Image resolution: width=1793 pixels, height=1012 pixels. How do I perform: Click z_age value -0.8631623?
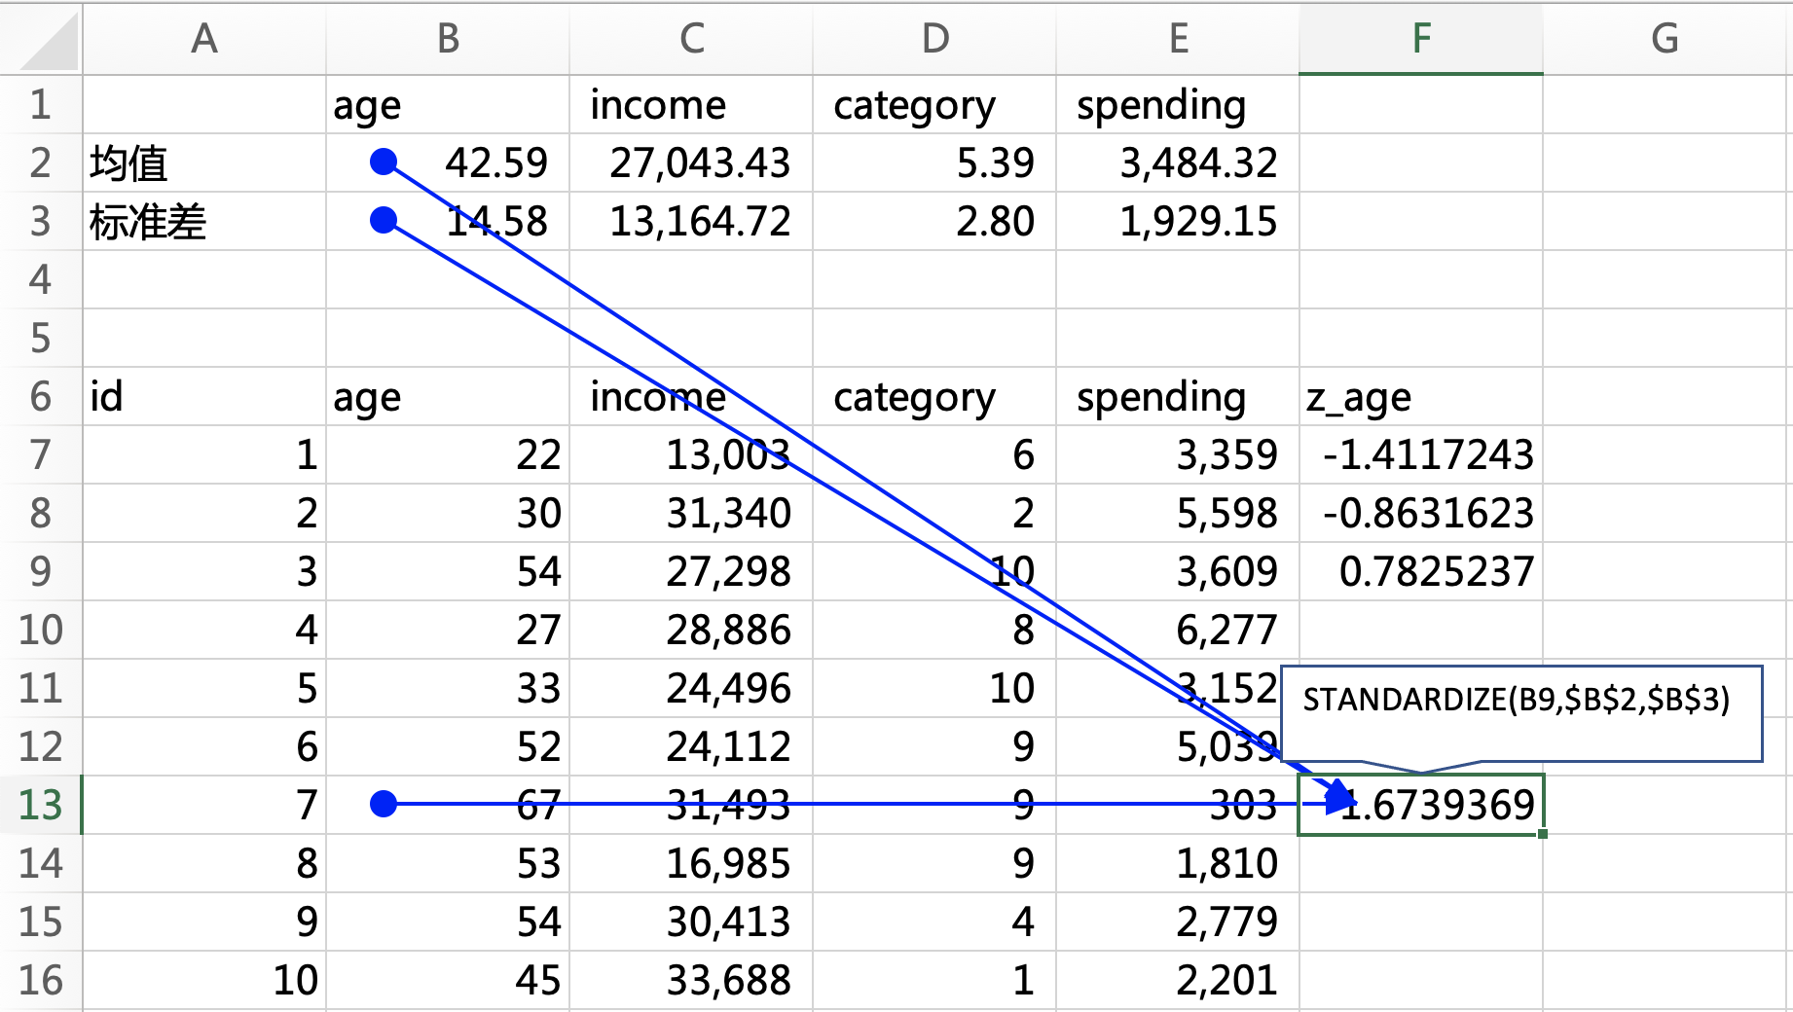[x=1421, y=513]
